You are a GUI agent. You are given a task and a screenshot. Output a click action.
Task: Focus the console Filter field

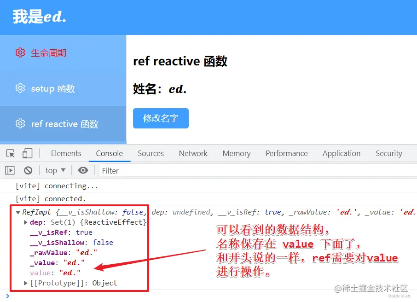click(258, 170)
